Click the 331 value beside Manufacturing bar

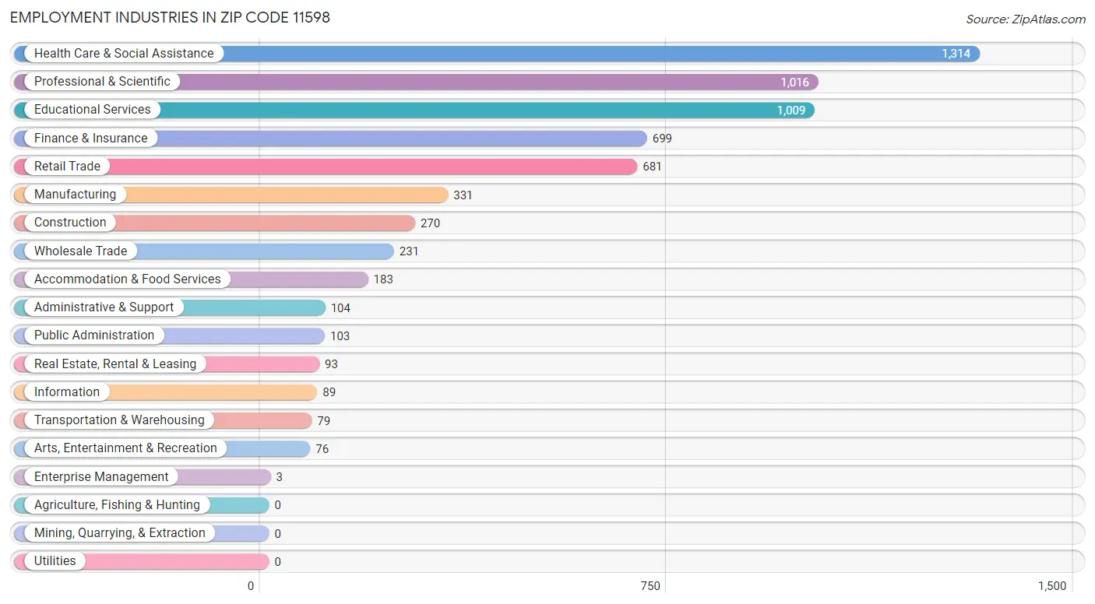463,195
